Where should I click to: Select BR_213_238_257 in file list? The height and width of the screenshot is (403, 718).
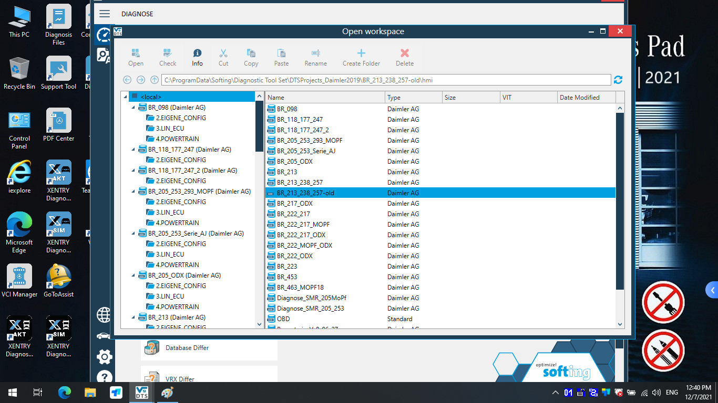point(440,183)
